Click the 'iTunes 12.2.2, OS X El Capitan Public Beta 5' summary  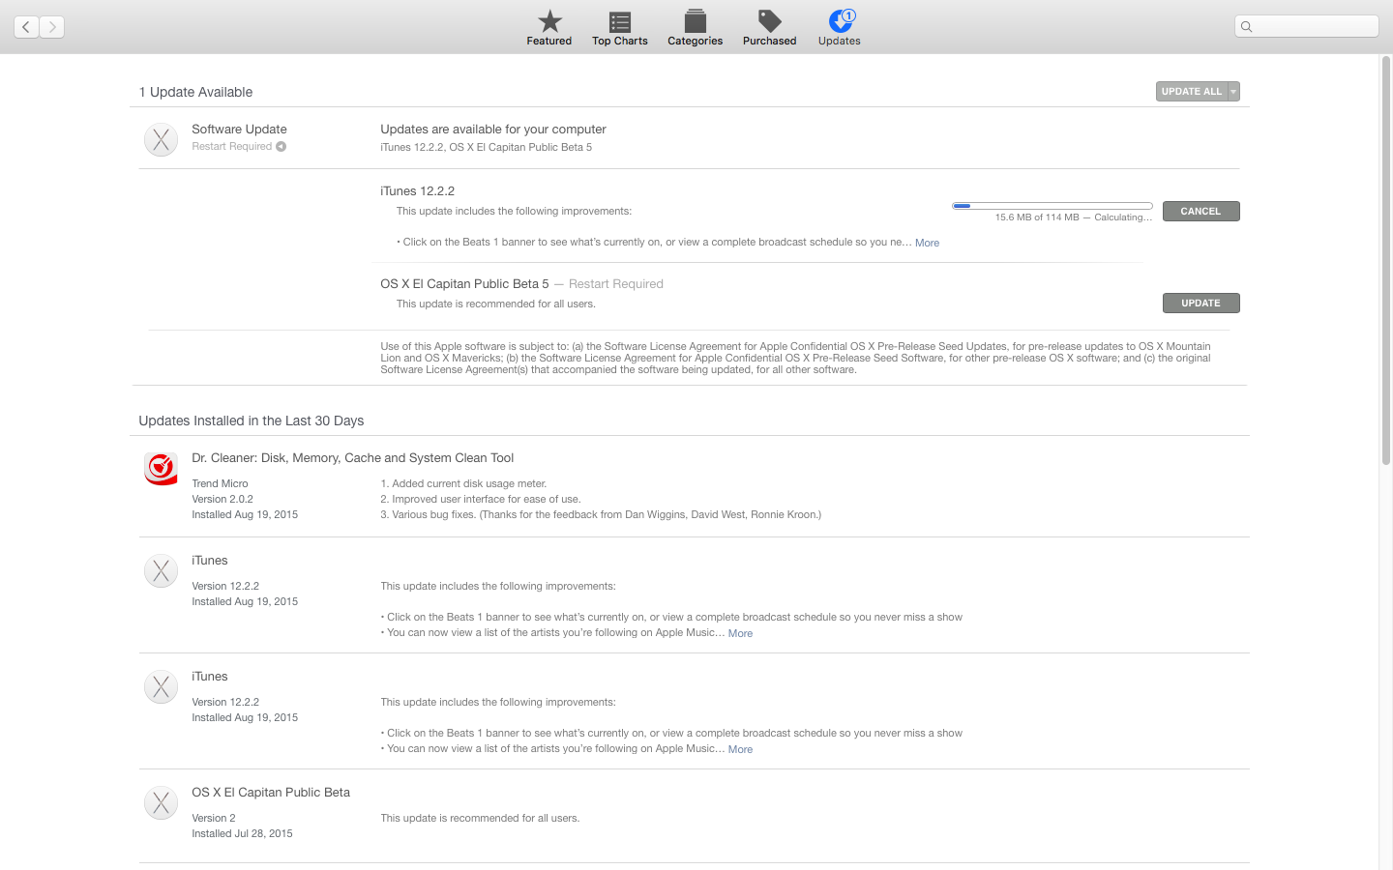(x=486, y=148)
